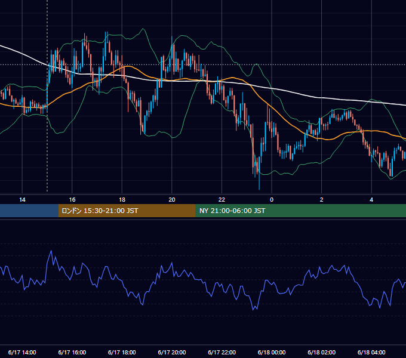Click the ロンドン 15:30-21:00 JST session bar

point(127,211)
